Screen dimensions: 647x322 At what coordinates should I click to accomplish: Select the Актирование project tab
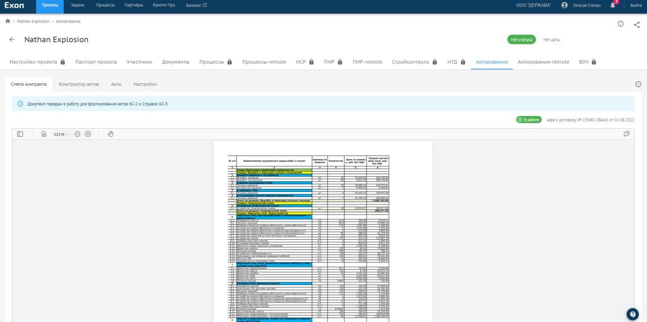pyautogui.click(x=492, y=62)
